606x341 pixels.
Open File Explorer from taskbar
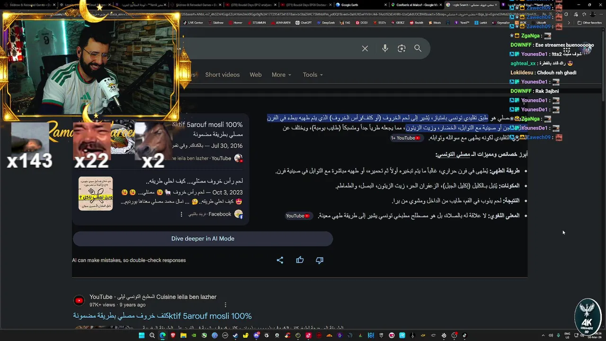click(183, 335)
